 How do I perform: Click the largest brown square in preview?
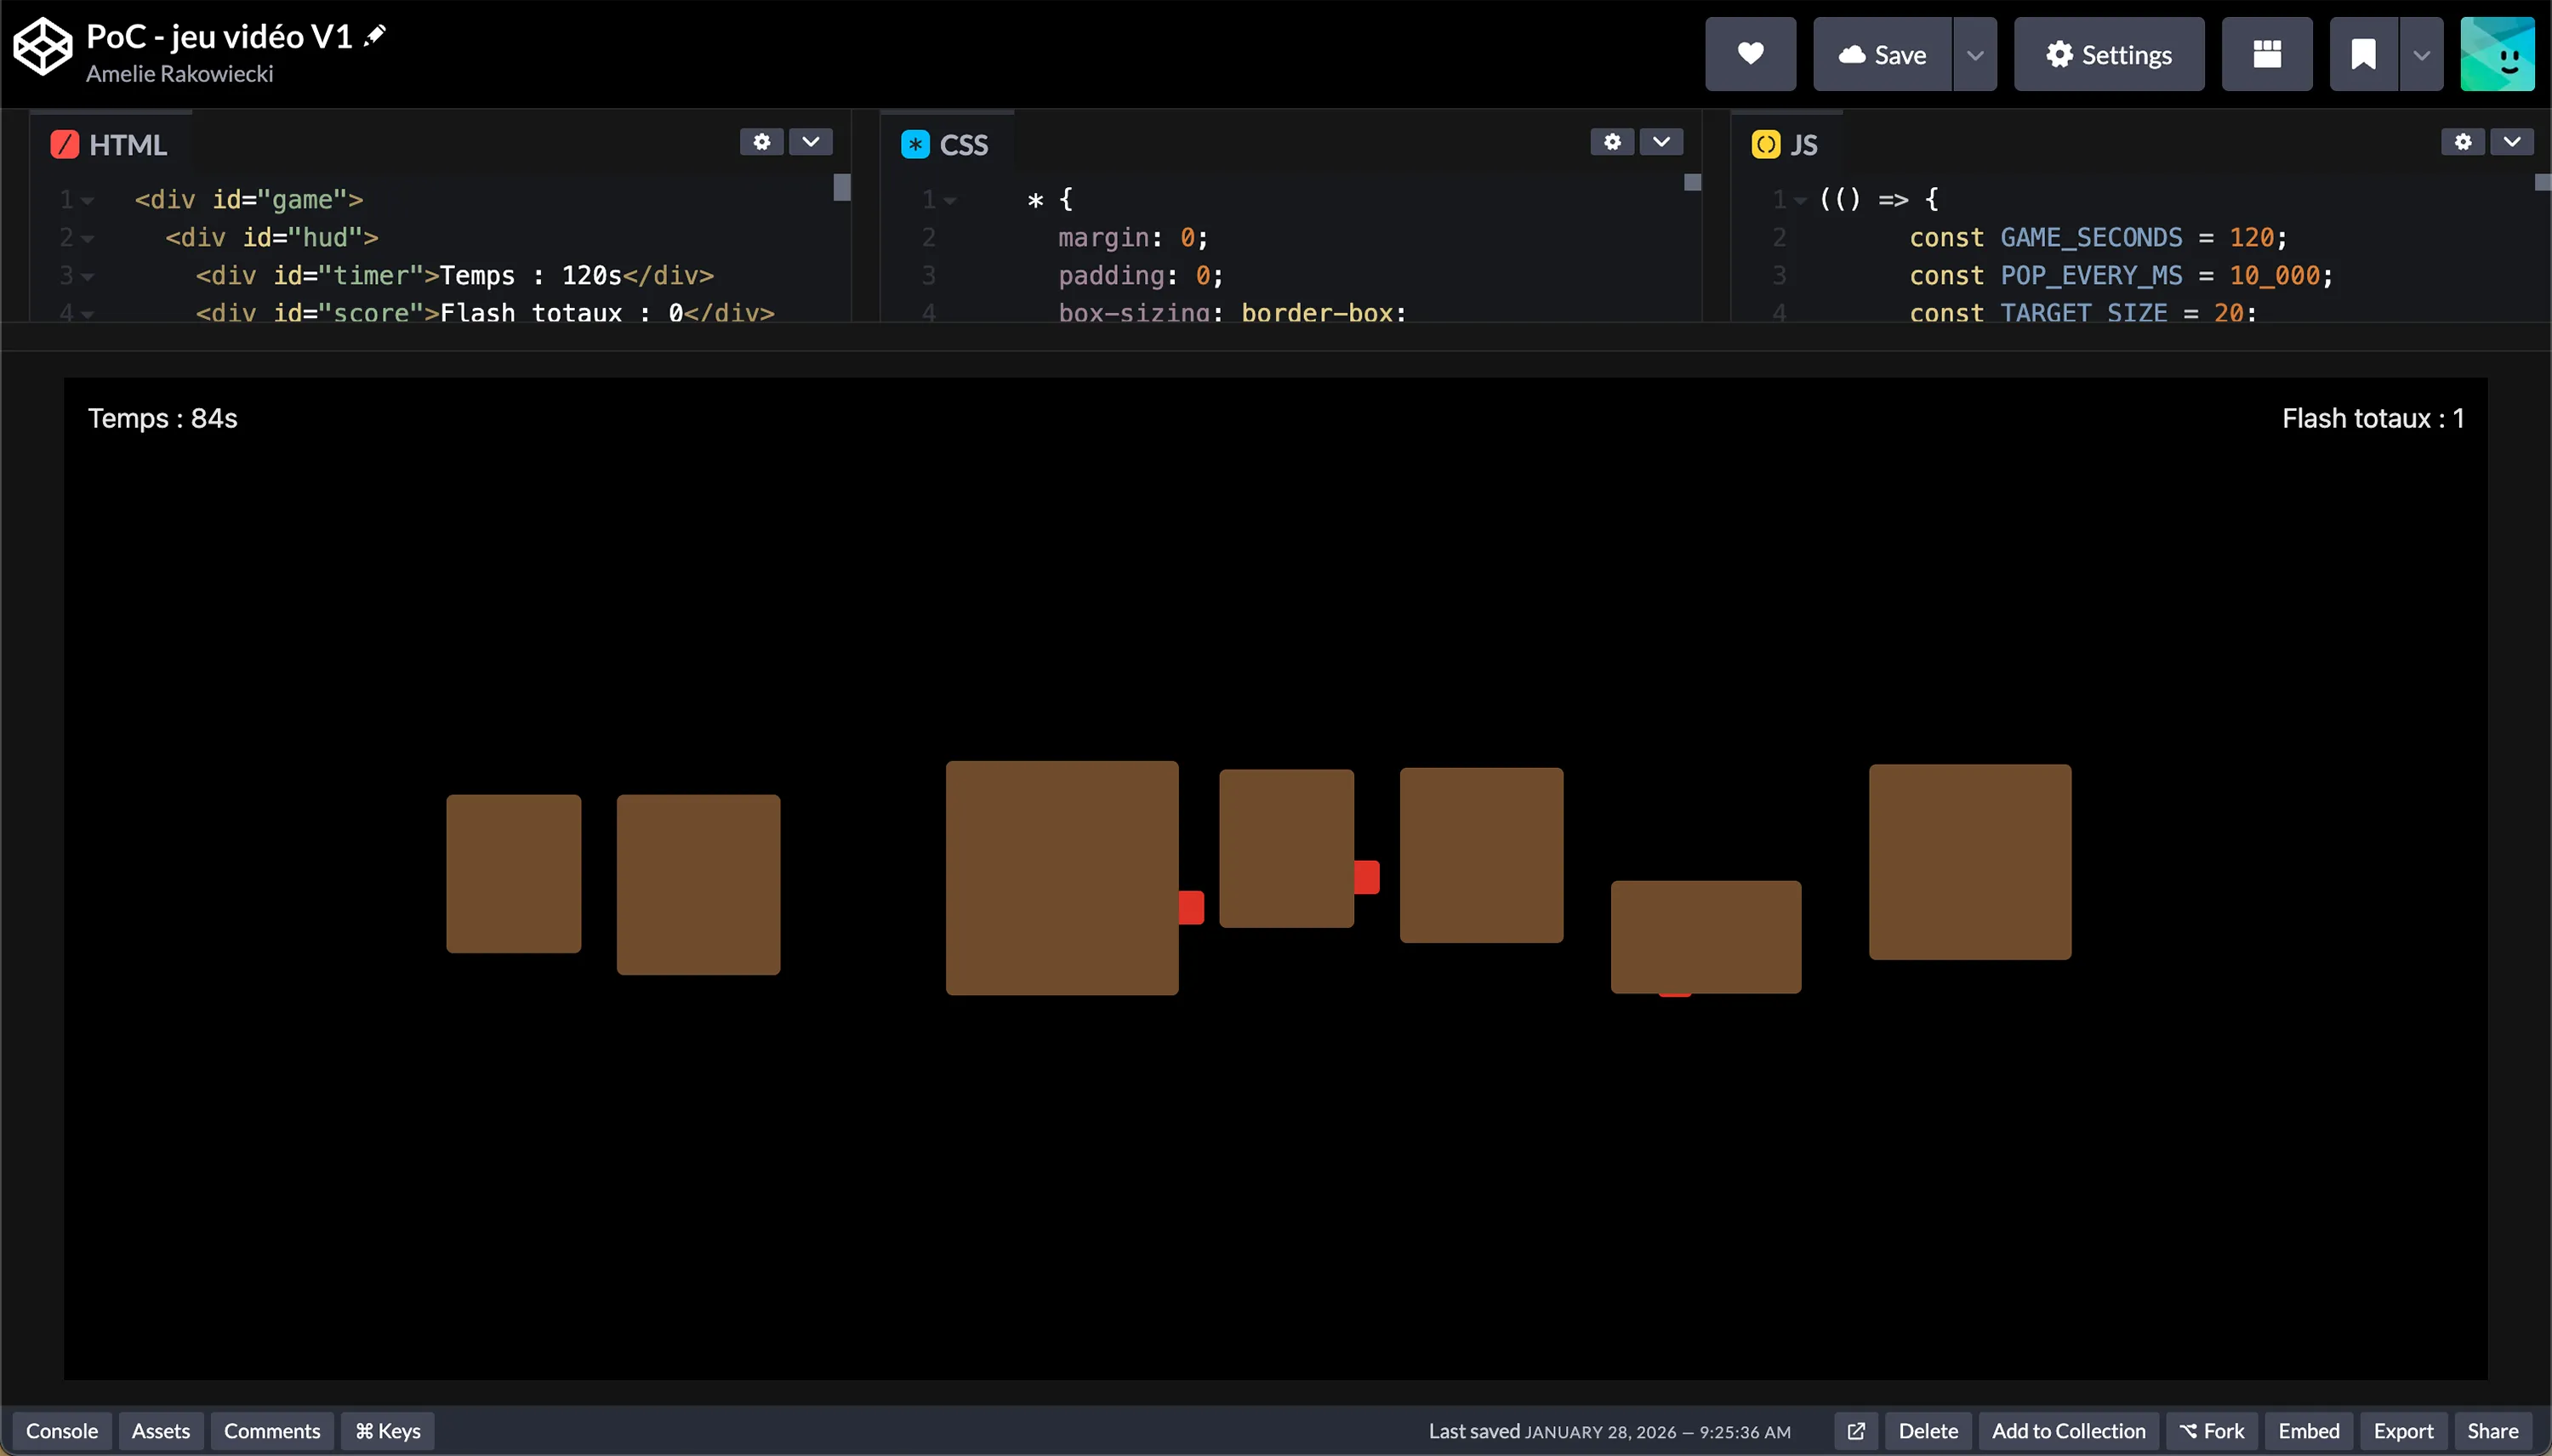tap(1062, 877)
